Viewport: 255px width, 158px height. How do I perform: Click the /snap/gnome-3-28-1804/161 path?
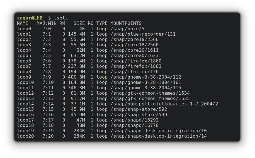146,82
